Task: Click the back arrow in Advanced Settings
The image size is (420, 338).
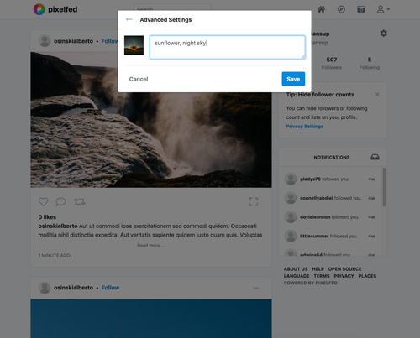Action: coord(129,19)
